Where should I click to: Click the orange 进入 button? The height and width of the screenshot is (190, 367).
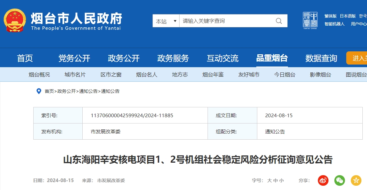(x=357, y=58)
